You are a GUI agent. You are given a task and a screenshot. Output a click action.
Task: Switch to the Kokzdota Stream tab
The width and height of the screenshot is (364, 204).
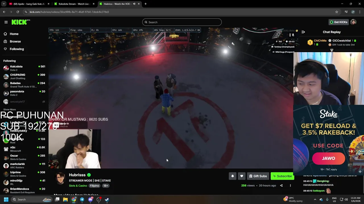point(74,4)
